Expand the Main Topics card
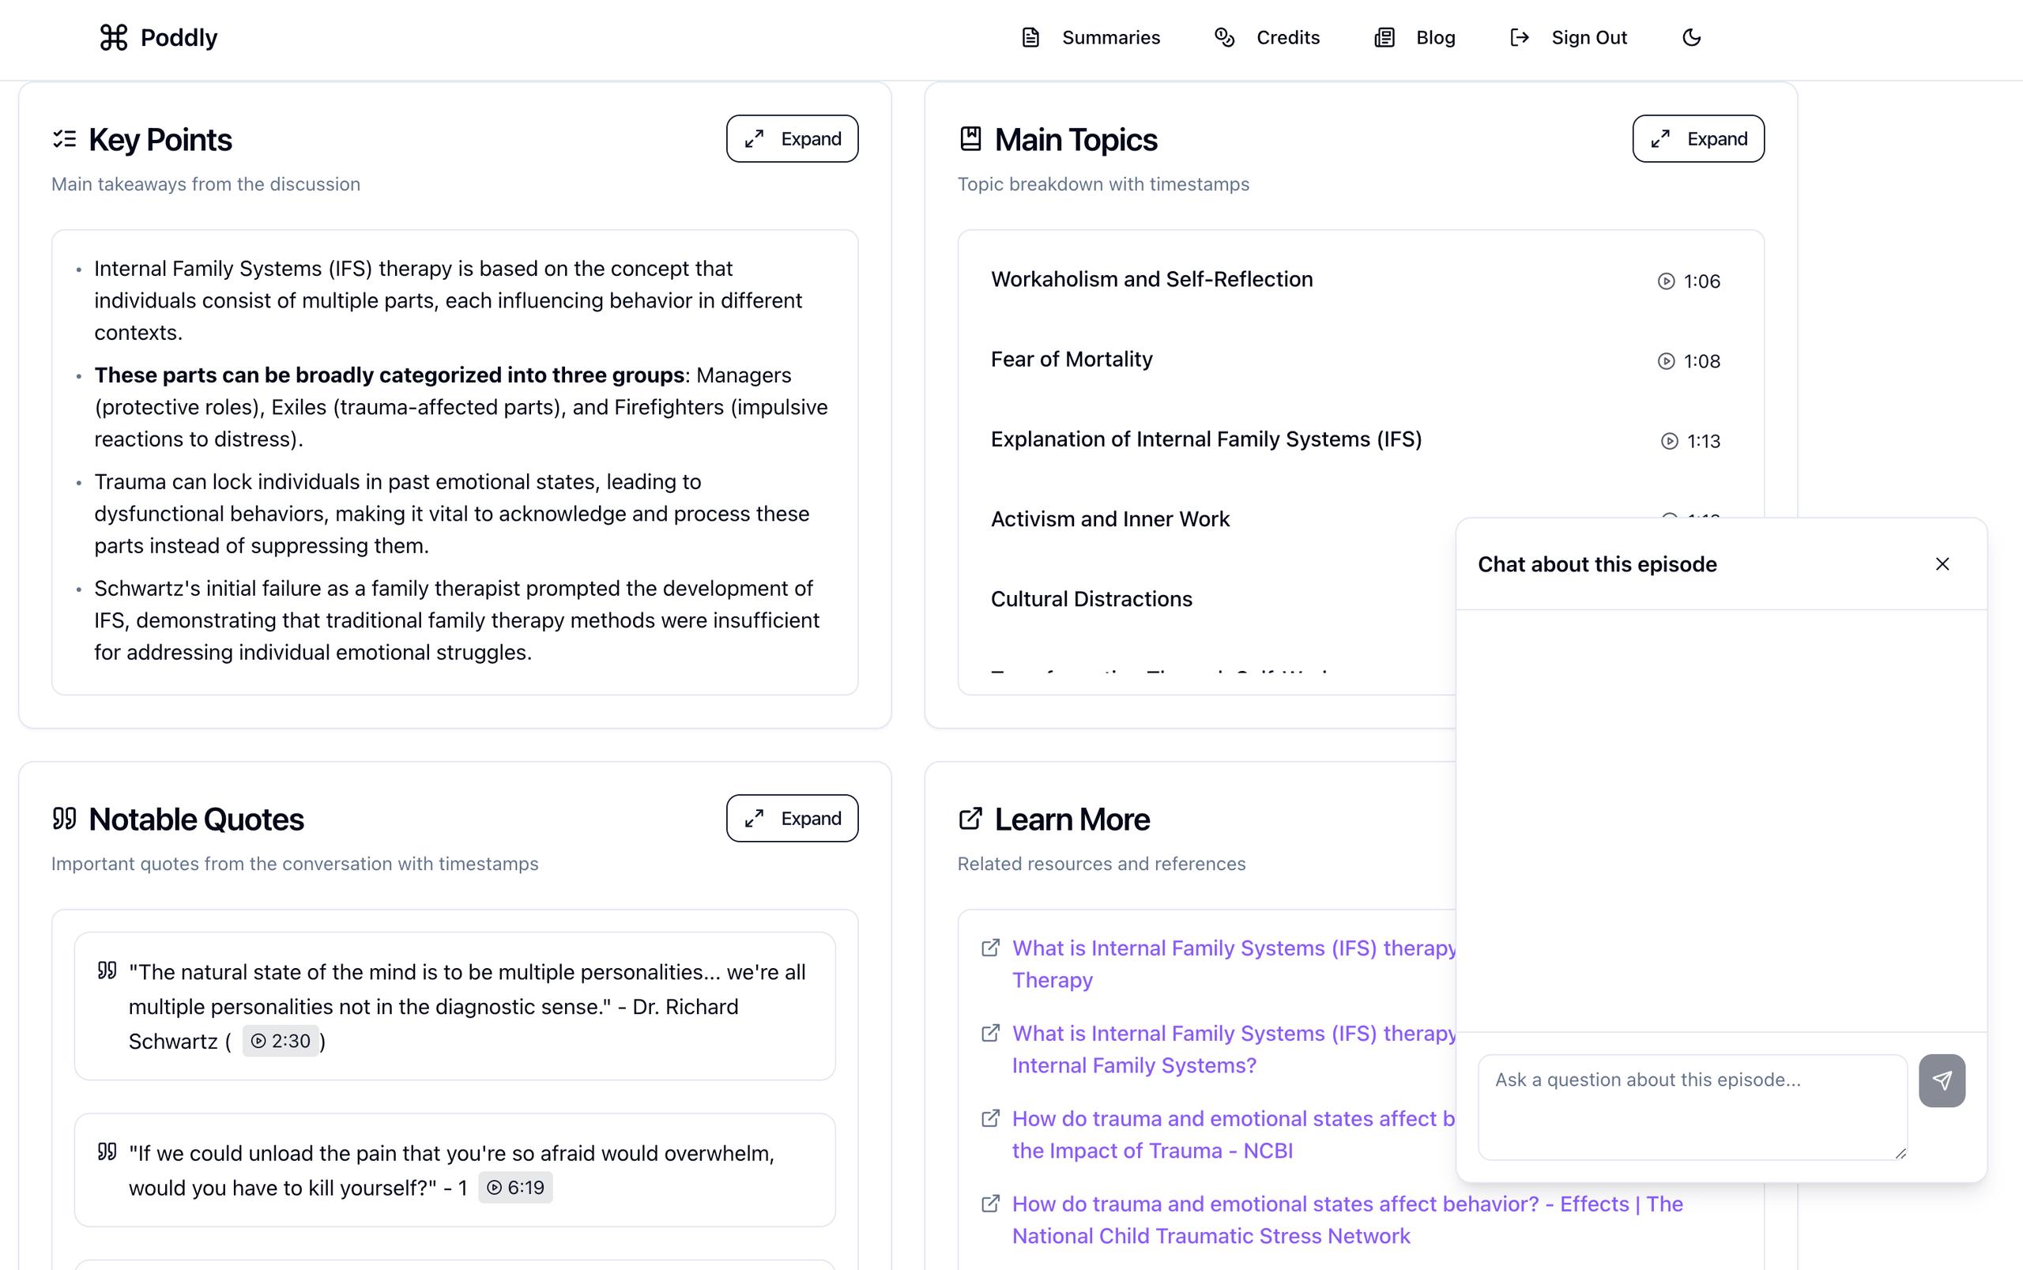 tap(1698, 138)
